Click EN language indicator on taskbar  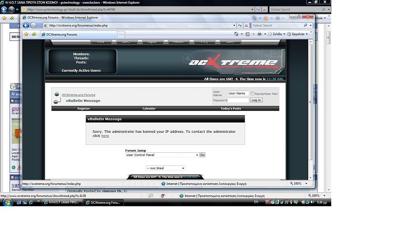tap(256, 202)
